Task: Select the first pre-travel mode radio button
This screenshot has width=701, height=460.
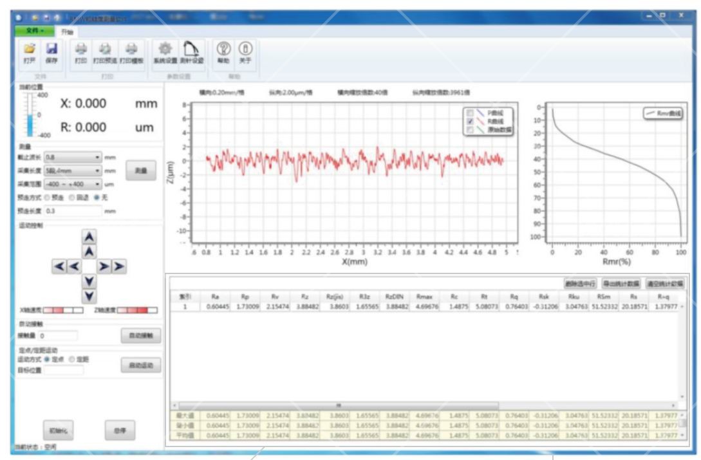Action: [47, 198]
